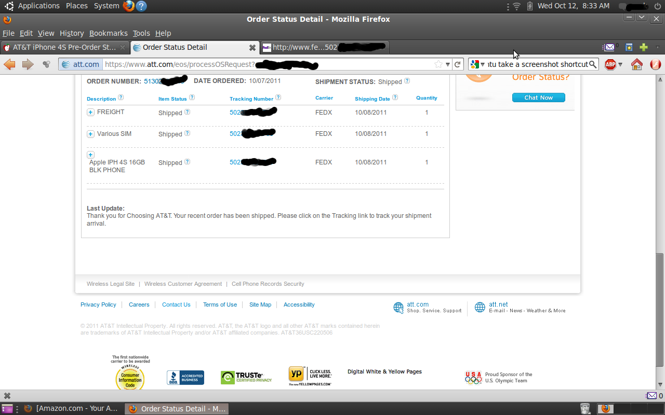Open the Adblock Plus dropdown arrow
Viewport: 665px width, 415px height.
[620, 65]
